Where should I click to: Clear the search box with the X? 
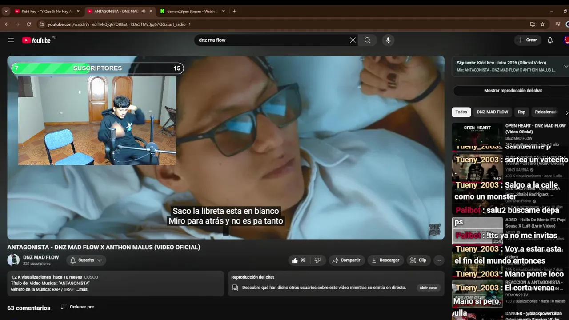pyautogui.click(x=353, y=40)
